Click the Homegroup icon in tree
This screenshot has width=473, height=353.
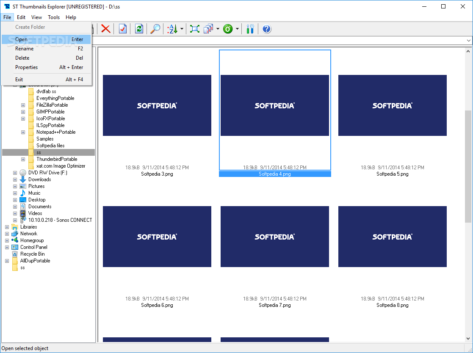(x=15, y=240)
